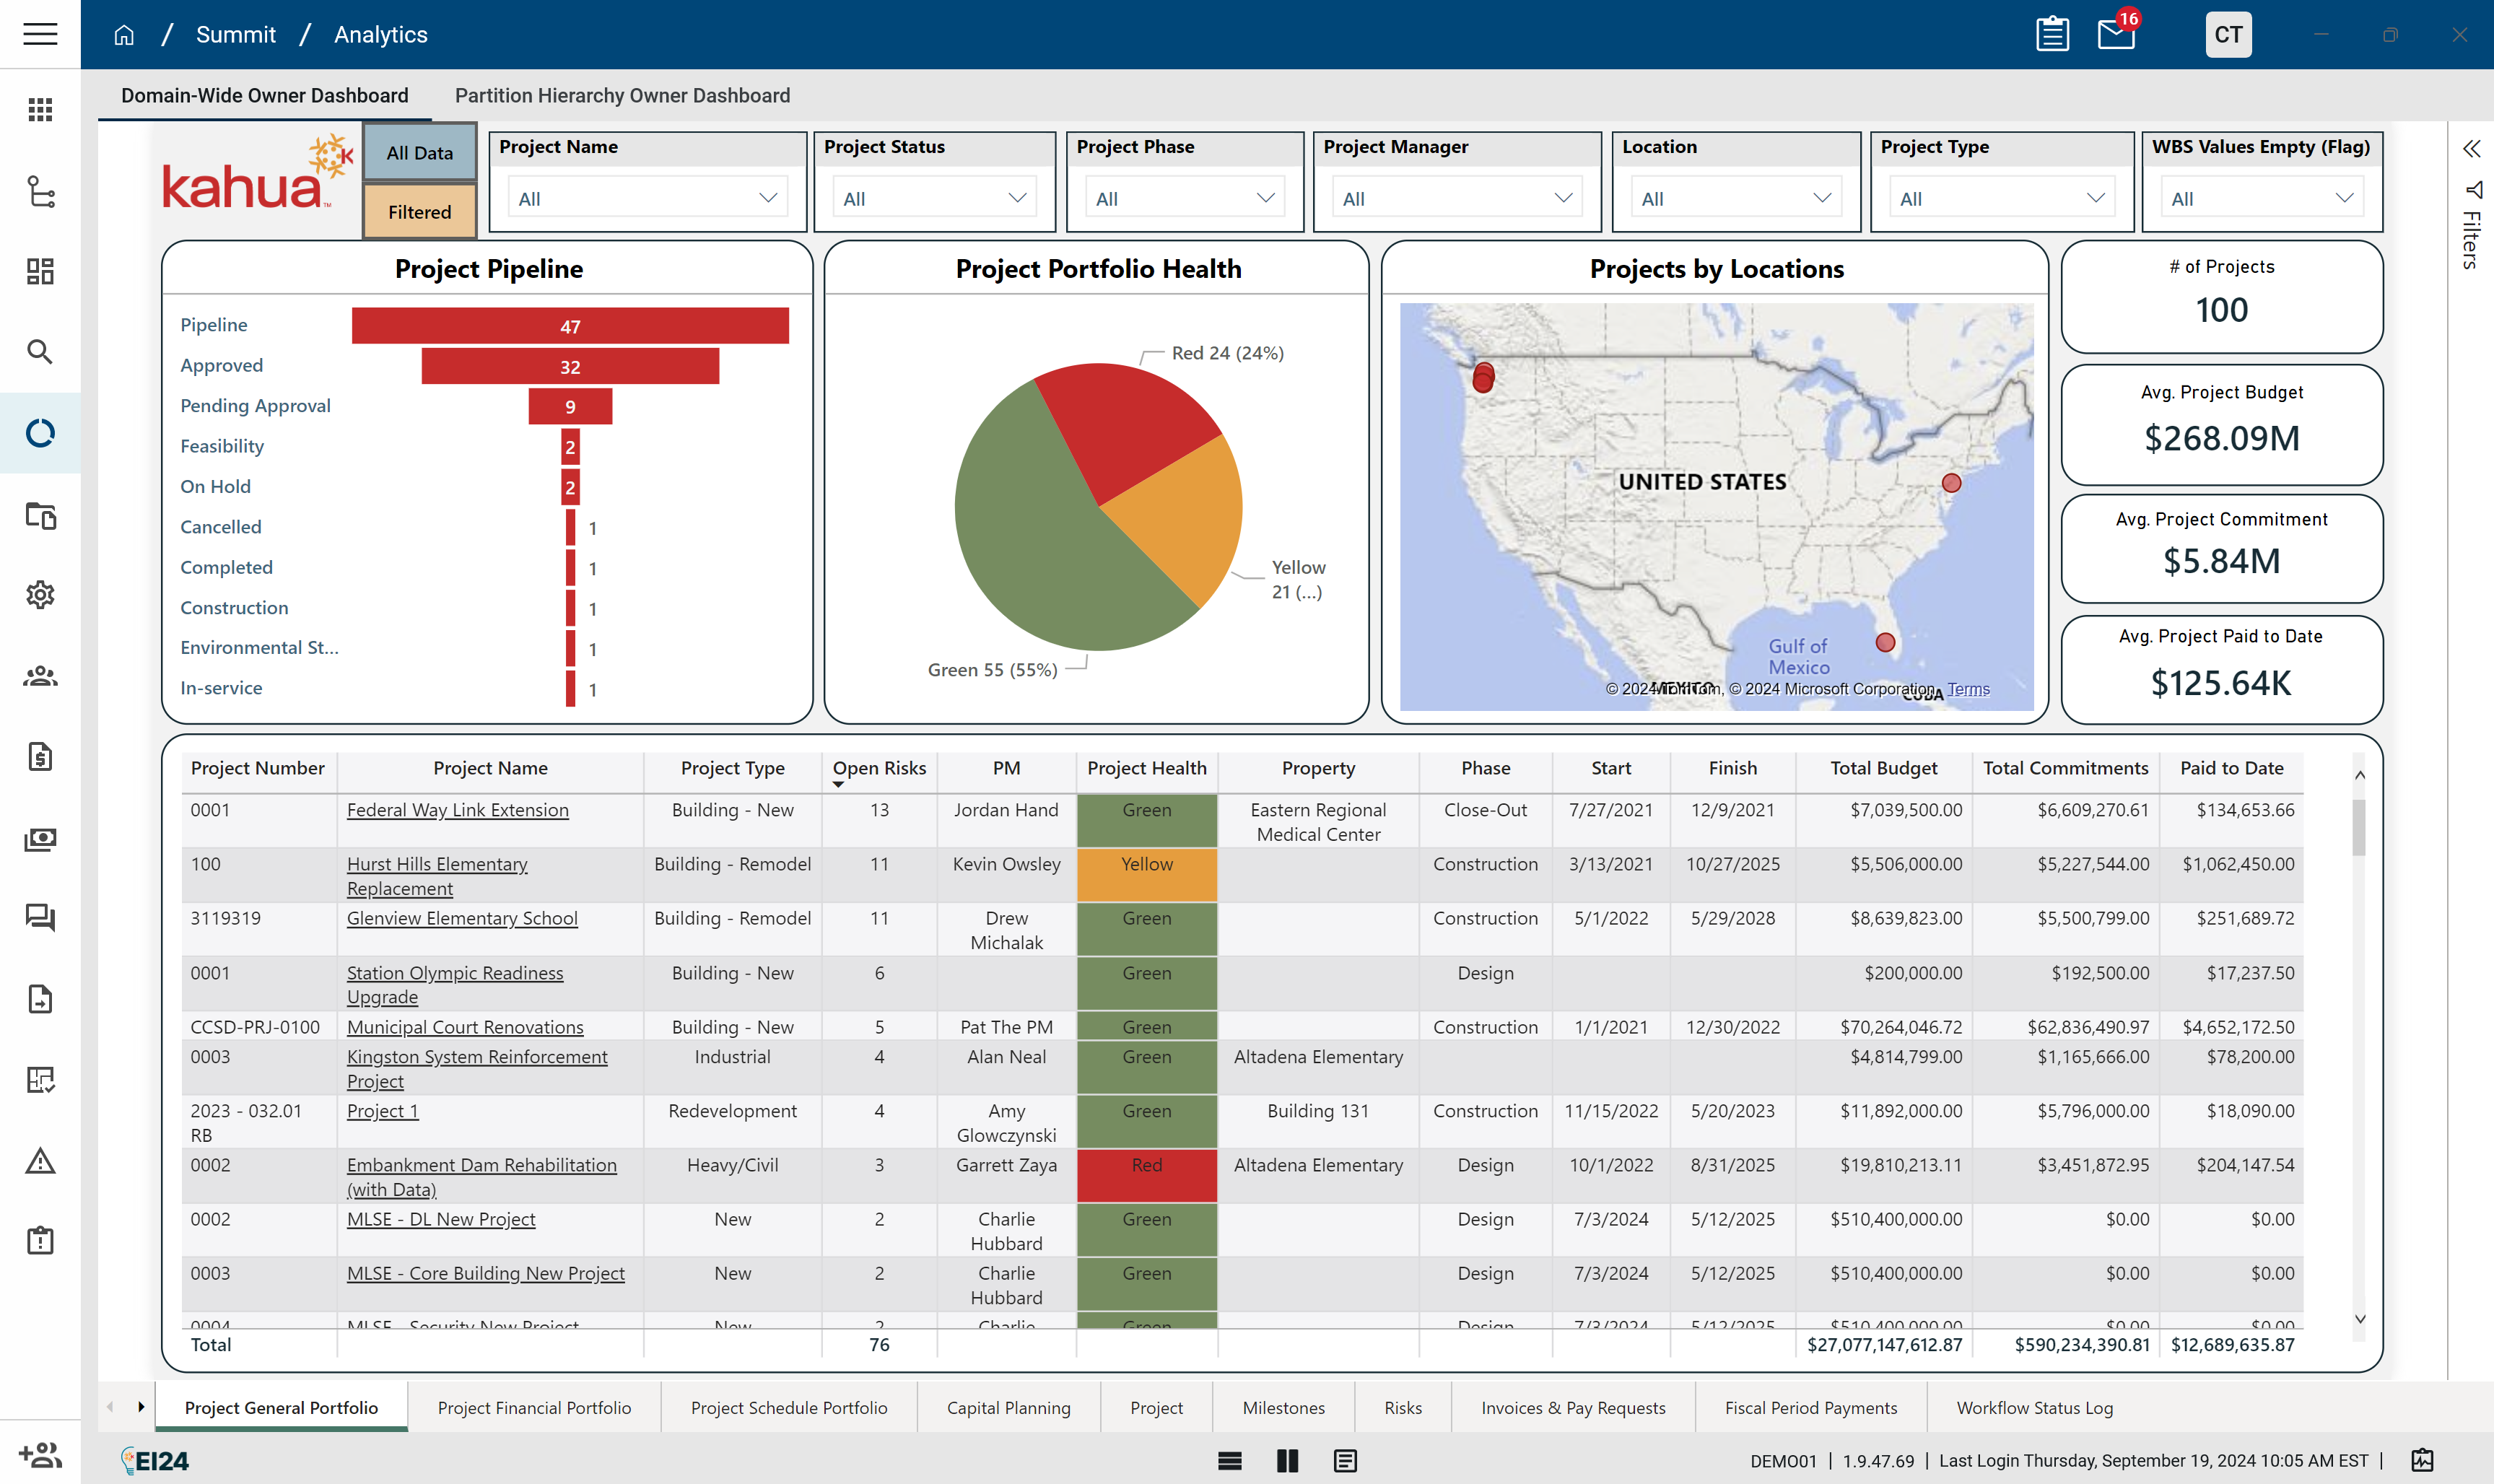
Task: Click the warning triangle icon in sidebar
Action: (x=40, y=1161)
